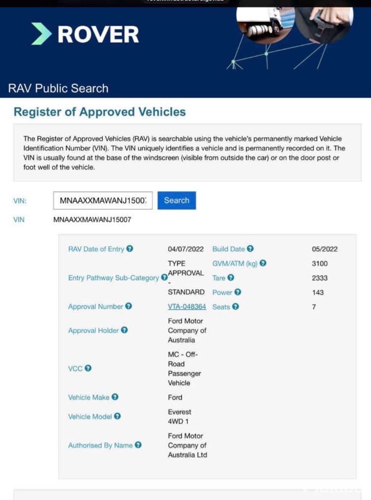
Task: Click the Search button
Action: (177, 200)
